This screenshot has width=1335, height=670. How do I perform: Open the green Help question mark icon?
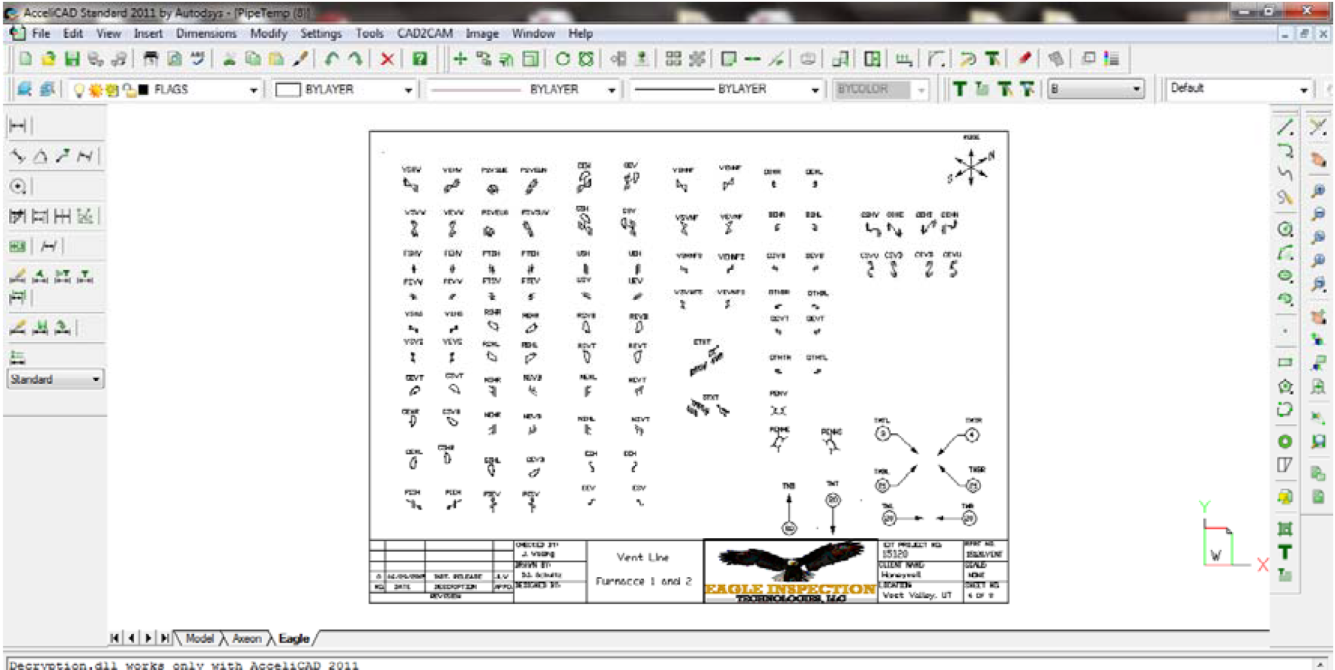click(x=419, y=60)
